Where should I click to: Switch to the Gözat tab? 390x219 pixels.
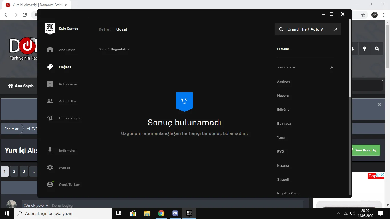tap(122, 29)
